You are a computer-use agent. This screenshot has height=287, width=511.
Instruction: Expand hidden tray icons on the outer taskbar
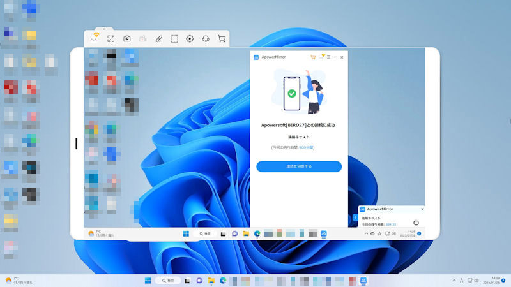click(454, 280)
